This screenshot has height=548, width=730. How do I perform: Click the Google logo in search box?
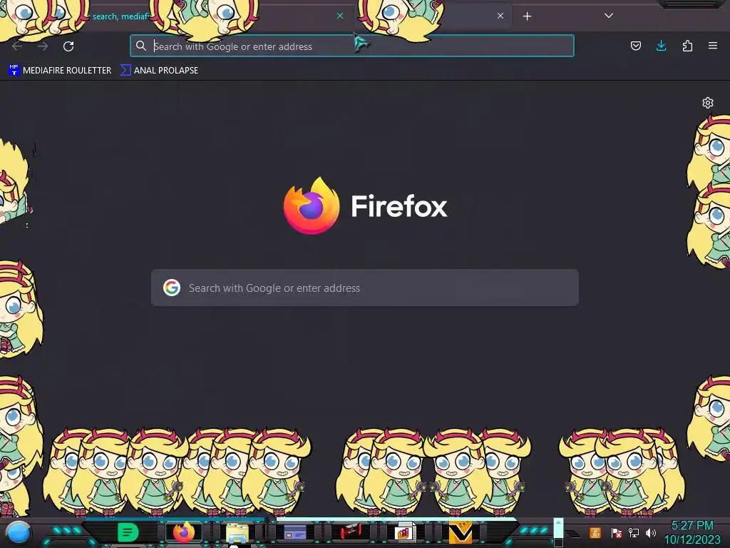(172, 288)
